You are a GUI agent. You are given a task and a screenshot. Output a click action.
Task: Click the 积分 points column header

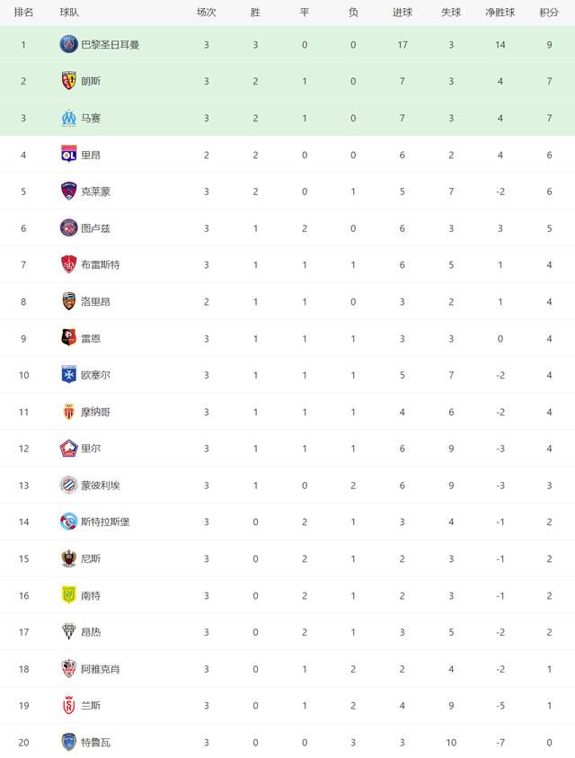pos(549,13)
